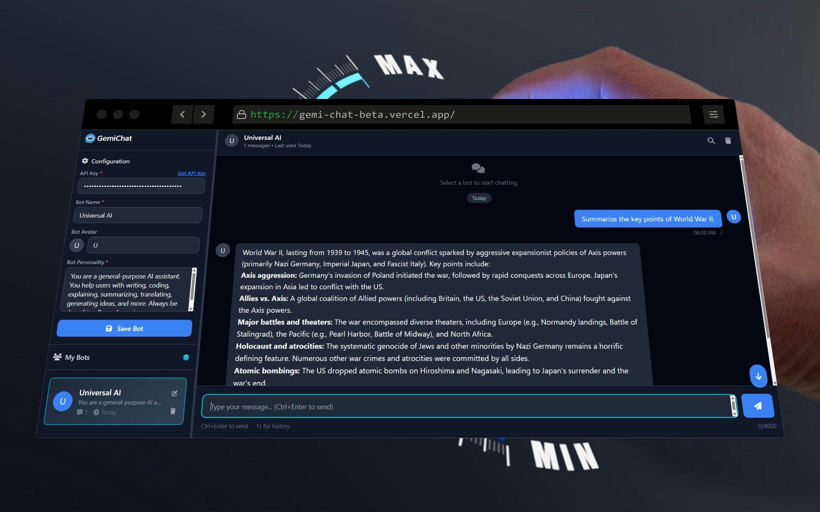Click the send message paper plane button
This screenshot has height=512, width=820.
tap(758, 406)
